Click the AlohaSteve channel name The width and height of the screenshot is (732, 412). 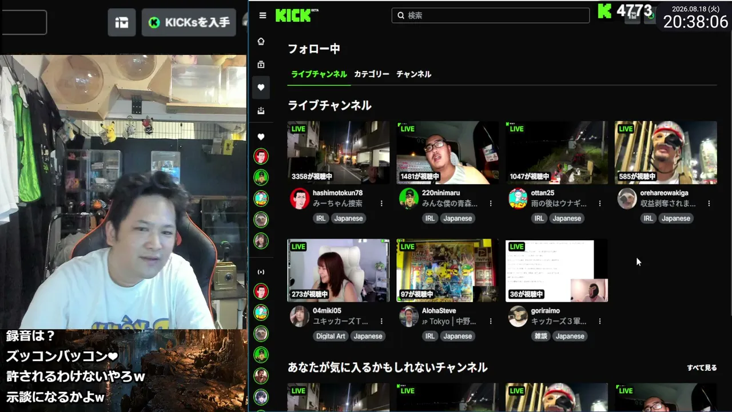click(439, 311)
